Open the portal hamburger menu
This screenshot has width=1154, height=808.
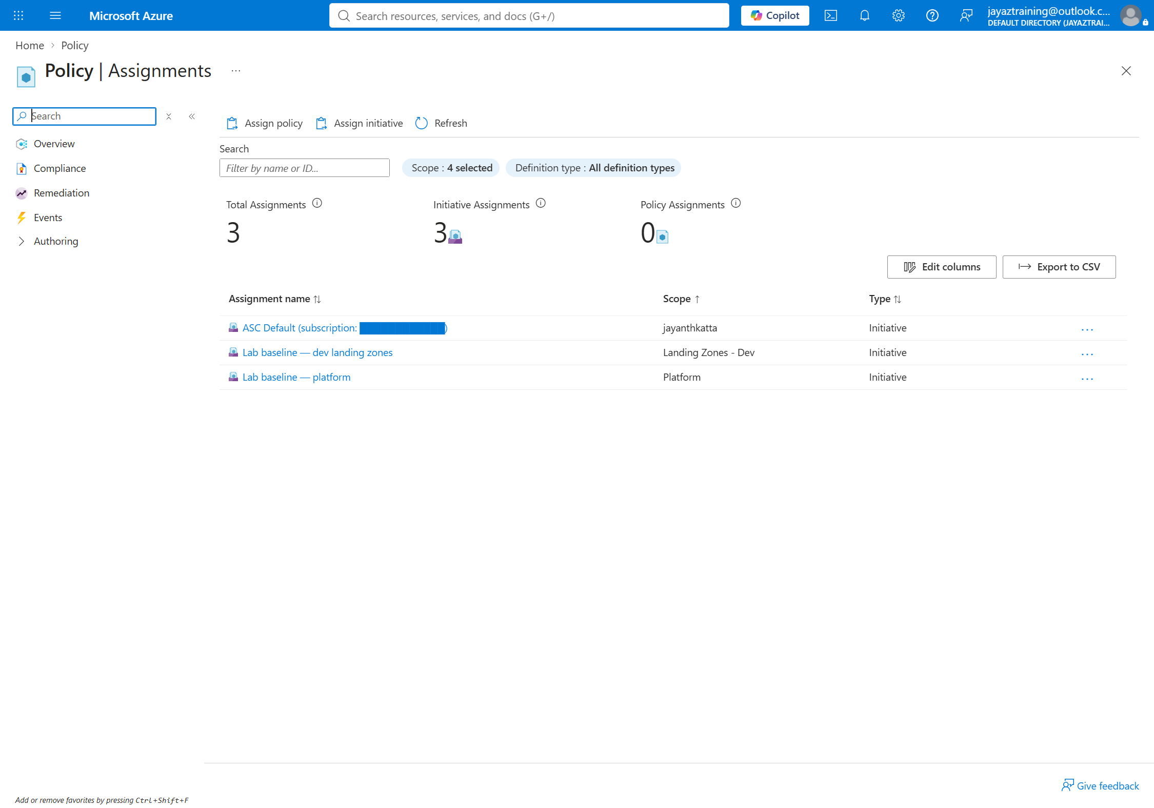(55, 15)
